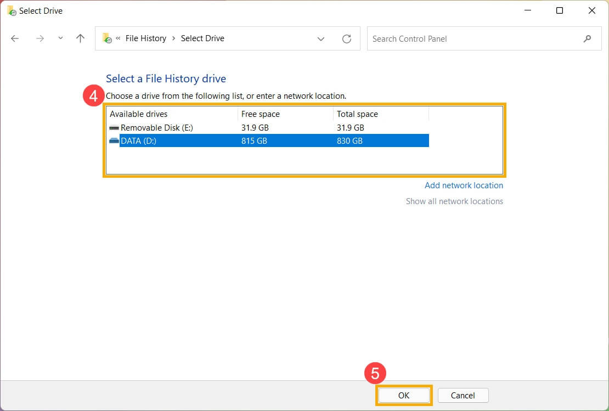Focus the Search Control Panel field
609x411 pixels.
pyautogui.click(x=472, y=38)
